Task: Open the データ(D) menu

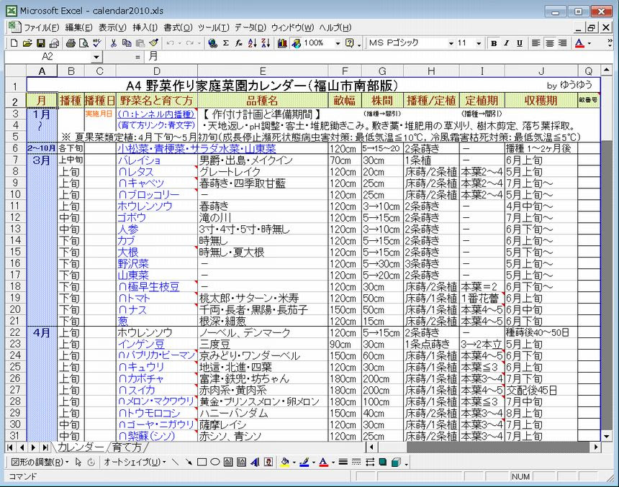Action: pos(250,27)
